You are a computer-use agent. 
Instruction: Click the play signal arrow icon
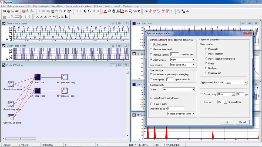(x=81, y=11)
